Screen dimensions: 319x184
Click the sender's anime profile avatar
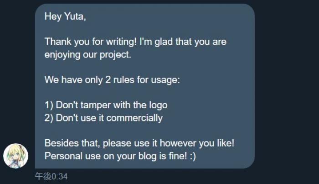pos(15,156)
